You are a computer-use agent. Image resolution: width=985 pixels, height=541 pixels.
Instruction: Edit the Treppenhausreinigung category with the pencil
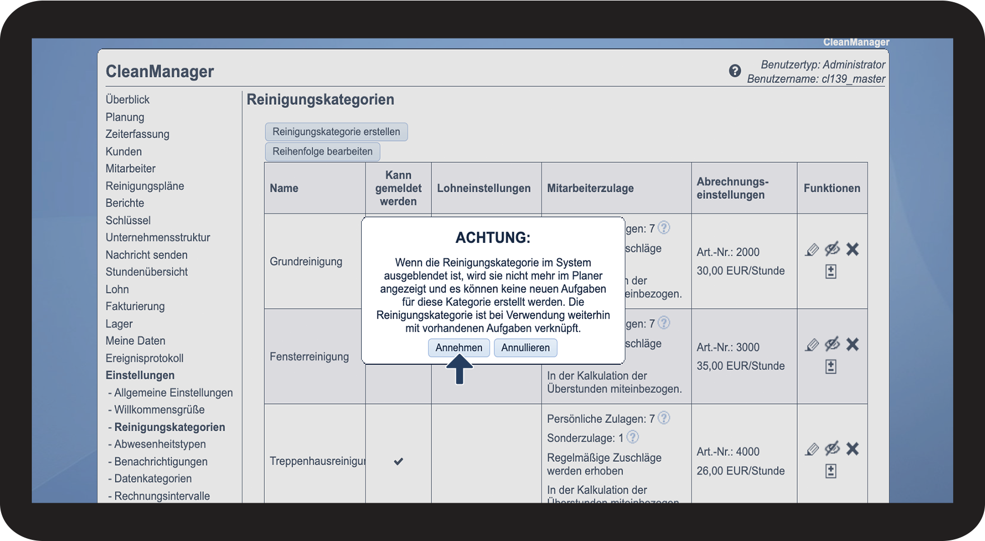812,449
